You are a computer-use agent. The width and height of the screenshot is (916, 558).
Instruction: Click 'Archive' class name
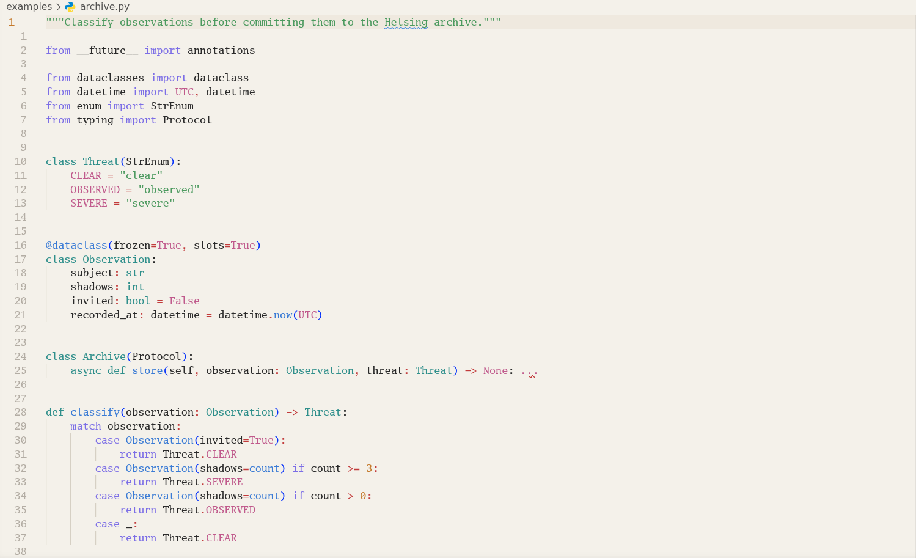coord(104,357)
